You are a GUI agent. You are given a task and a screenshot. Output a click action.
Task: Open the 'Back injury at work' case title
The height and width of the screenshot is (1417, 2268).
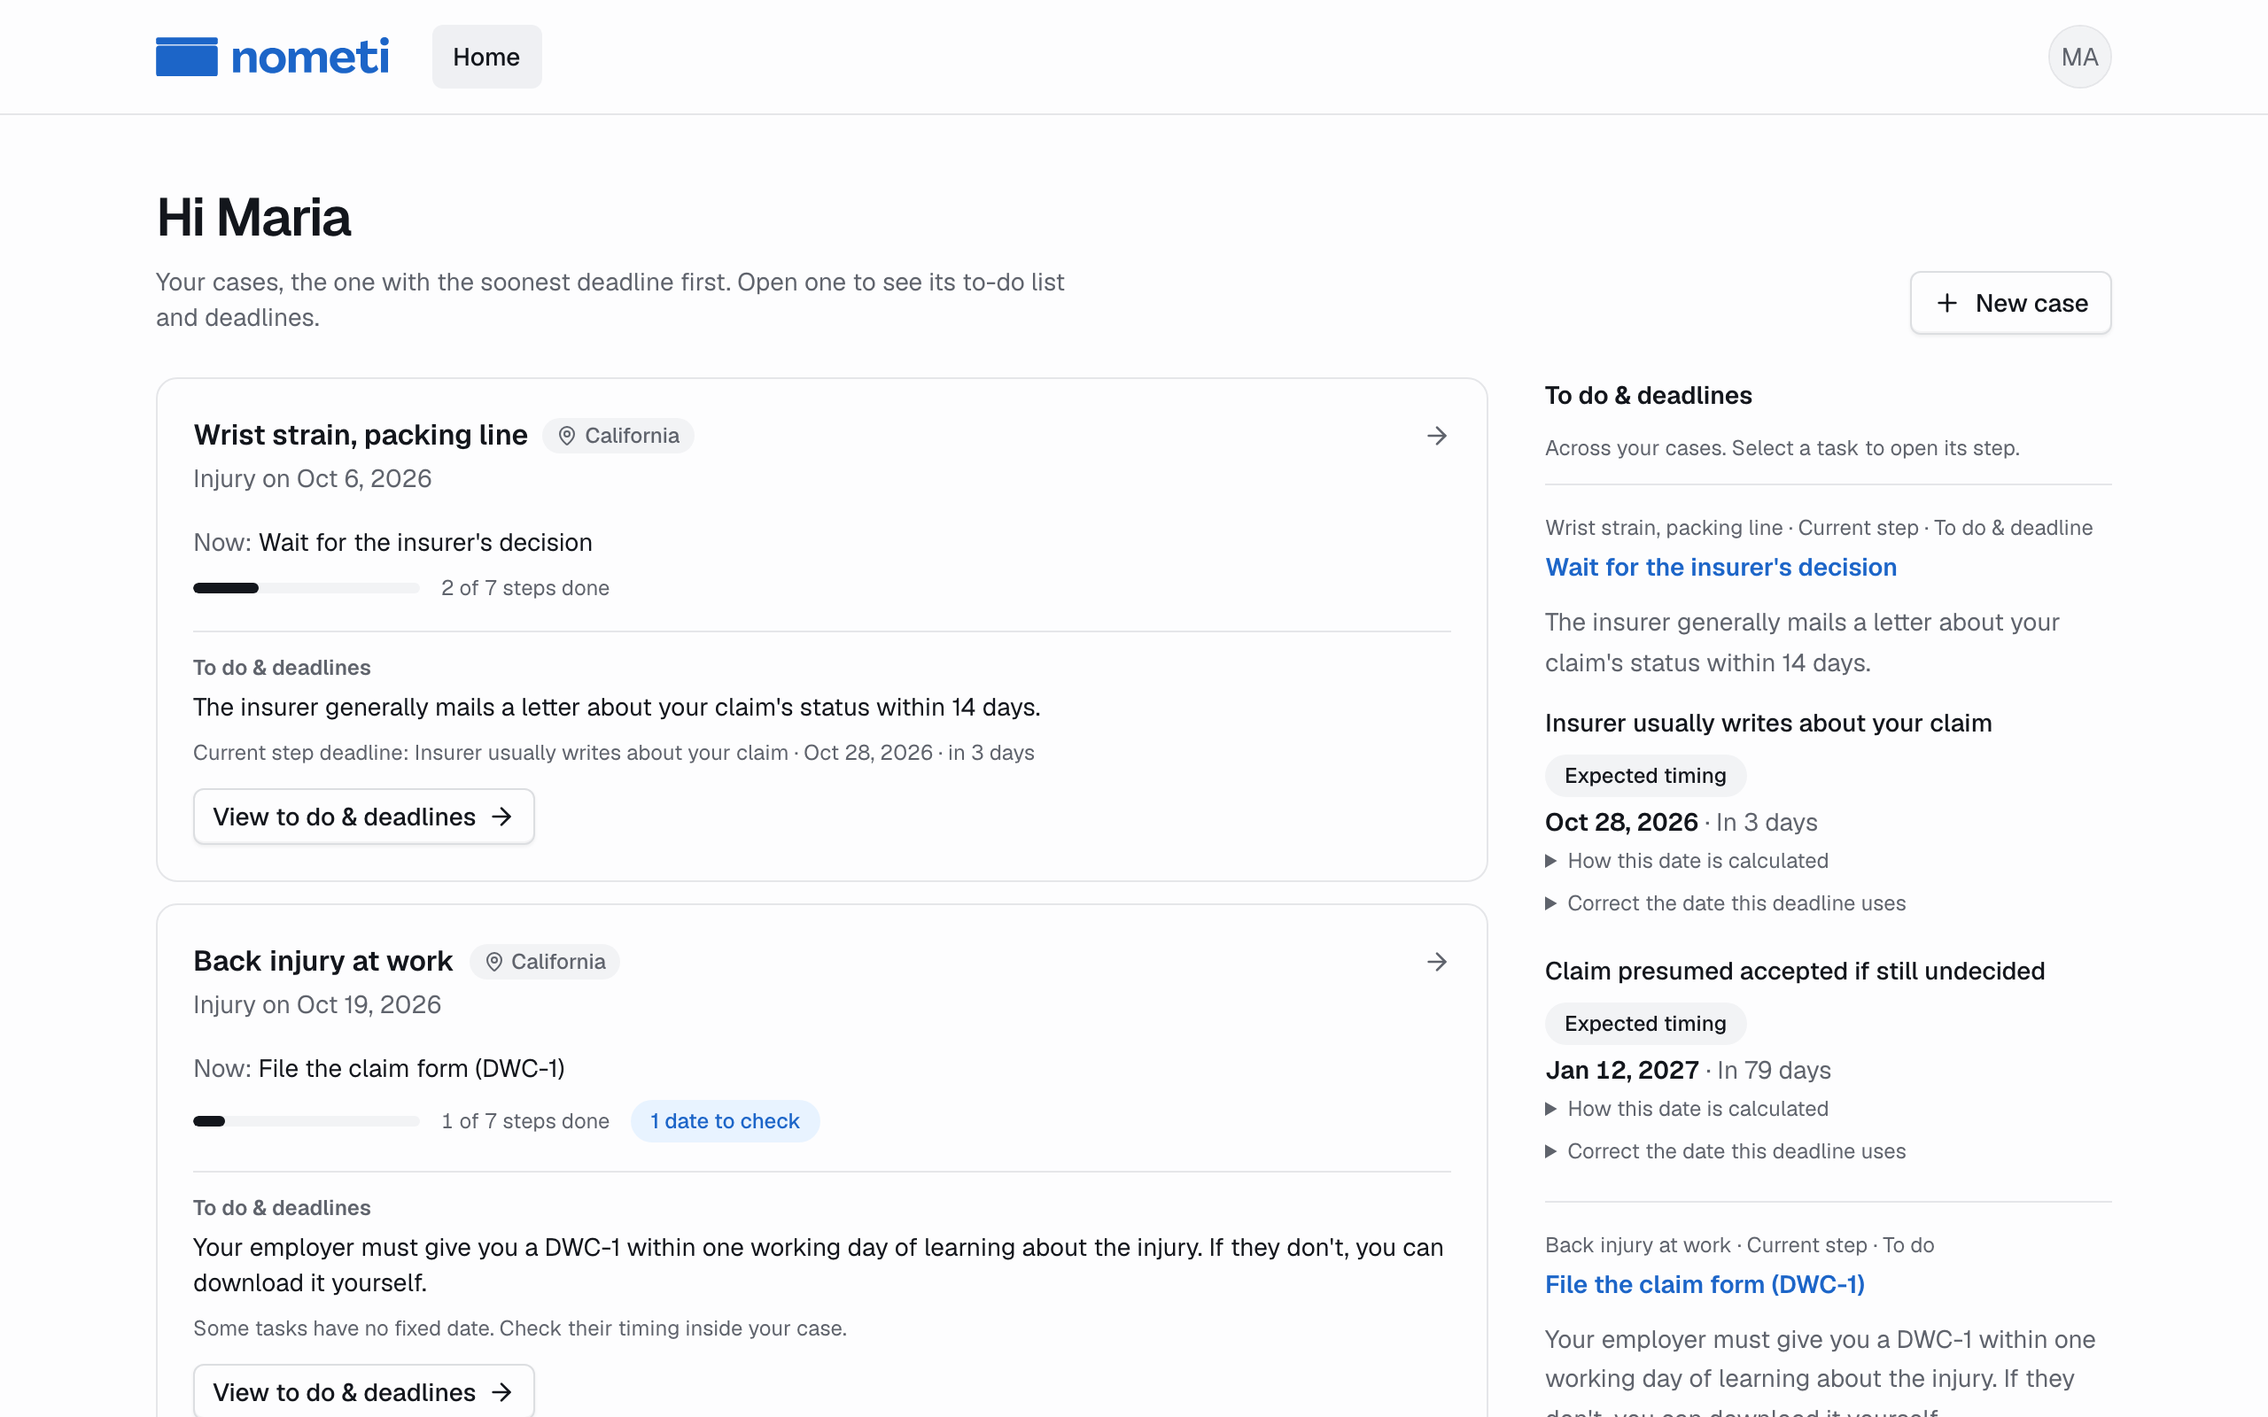pyautogui.click(x=322, y=961)
